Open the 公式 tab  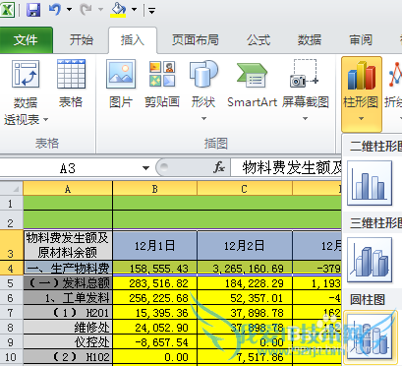pyautogui.click(x=258, y=40)
